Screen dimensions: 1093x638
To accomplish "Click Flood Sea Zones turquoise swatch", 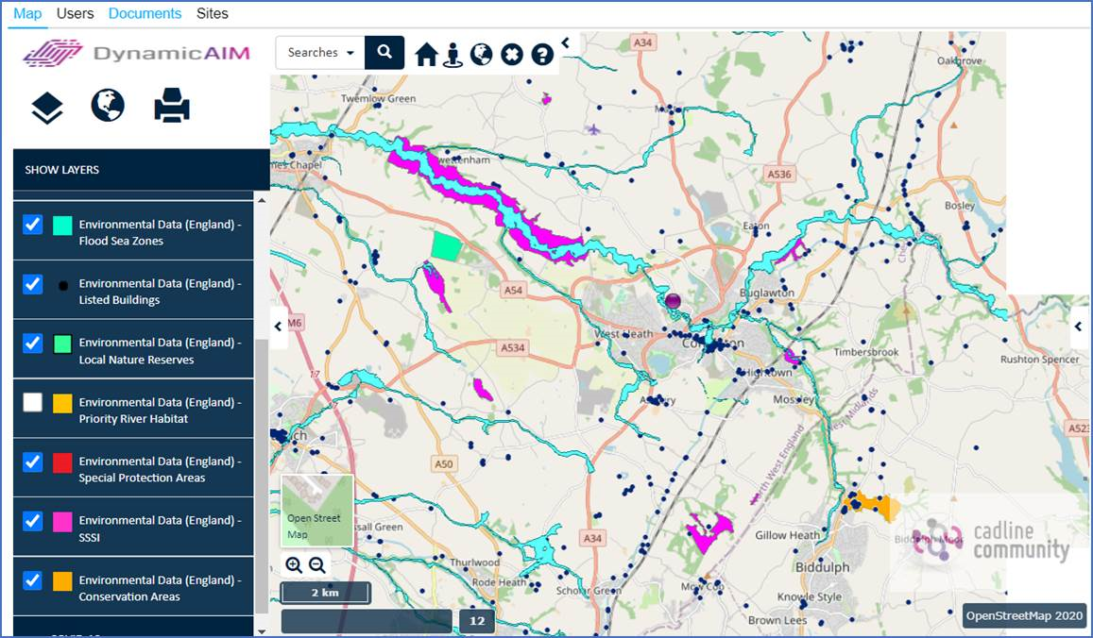I will pos(62,225).
